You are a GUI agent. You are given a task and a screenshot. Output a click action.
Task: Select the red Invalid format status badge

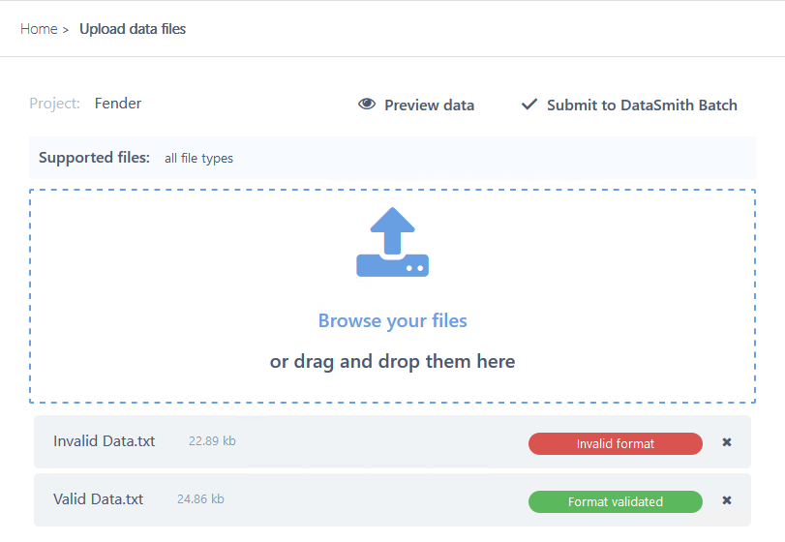tap(615, 443)
